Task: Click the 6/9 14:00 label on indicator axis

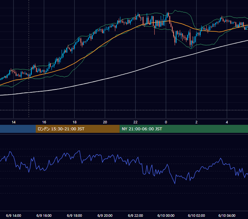Action: 13,215
